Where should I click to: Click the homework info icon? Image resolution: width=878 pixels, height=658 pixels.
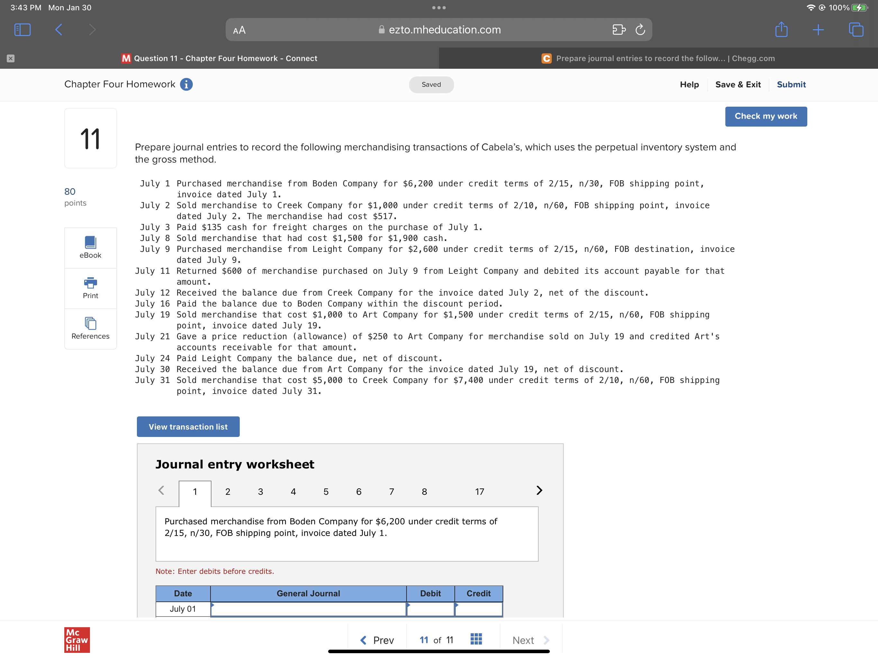[186, 84]
